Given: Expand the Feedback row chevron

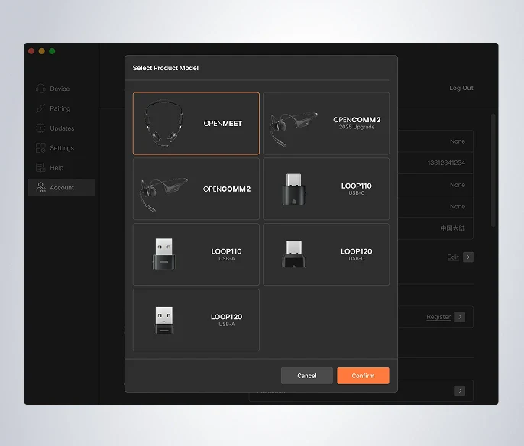Looking at the screenshot, I should point(460,390).
